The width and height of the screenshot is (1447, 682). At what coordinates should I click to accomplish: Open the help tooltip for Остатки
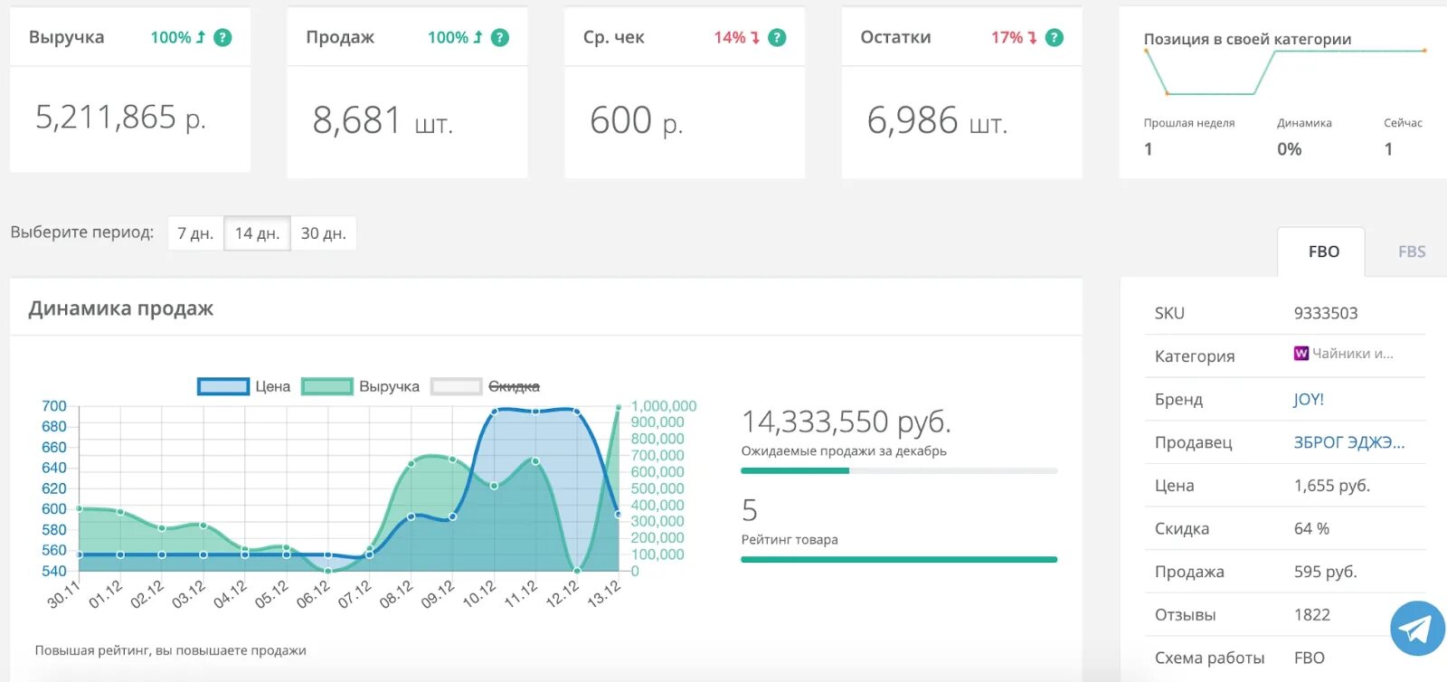1055,37
